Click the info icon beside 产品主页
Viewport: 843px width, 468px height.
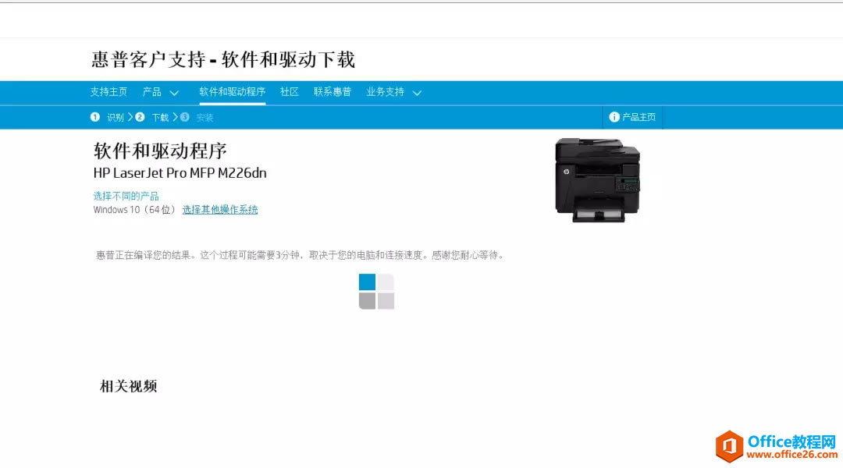tap(614, 116)
